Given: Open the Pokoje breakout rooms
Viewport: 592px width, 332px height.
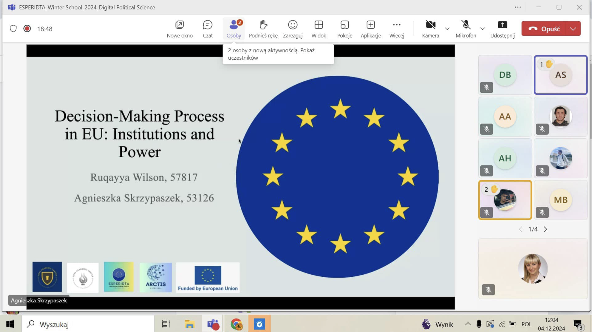Looking at the screenshot, I should click(344, 29).
